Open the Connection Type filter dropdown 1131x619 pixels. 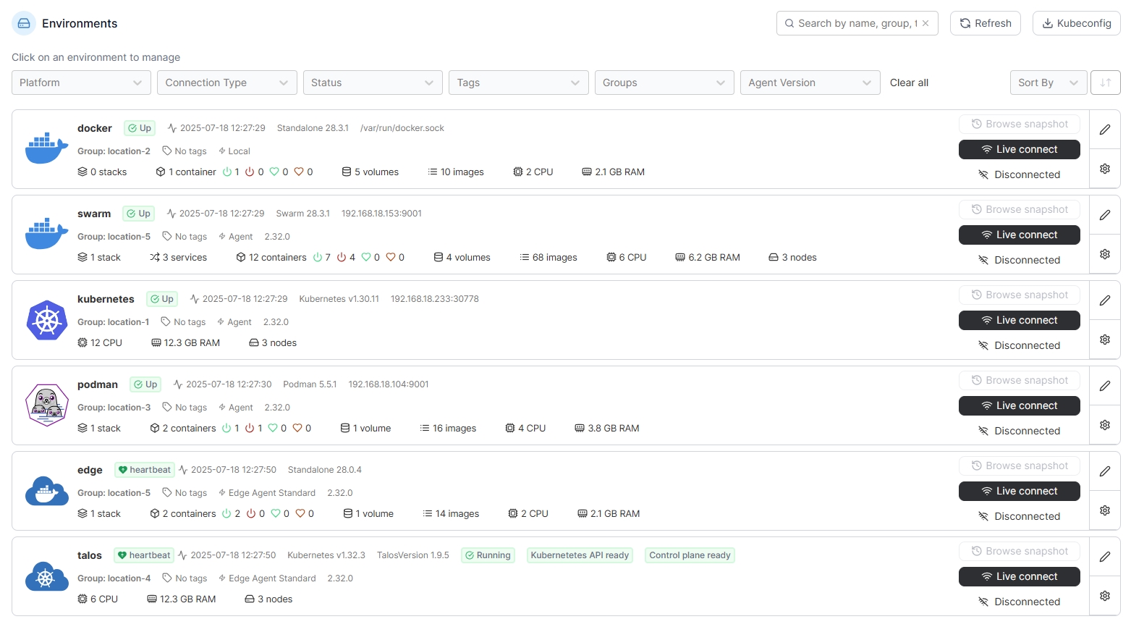(x=226, y=83)
